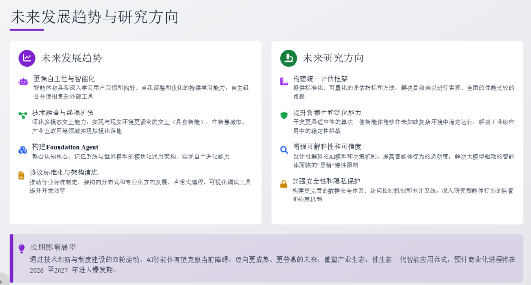The image size is (531, 285).
Task: Select the heading 构建Foundation Agent
Action: coord(65,147)
